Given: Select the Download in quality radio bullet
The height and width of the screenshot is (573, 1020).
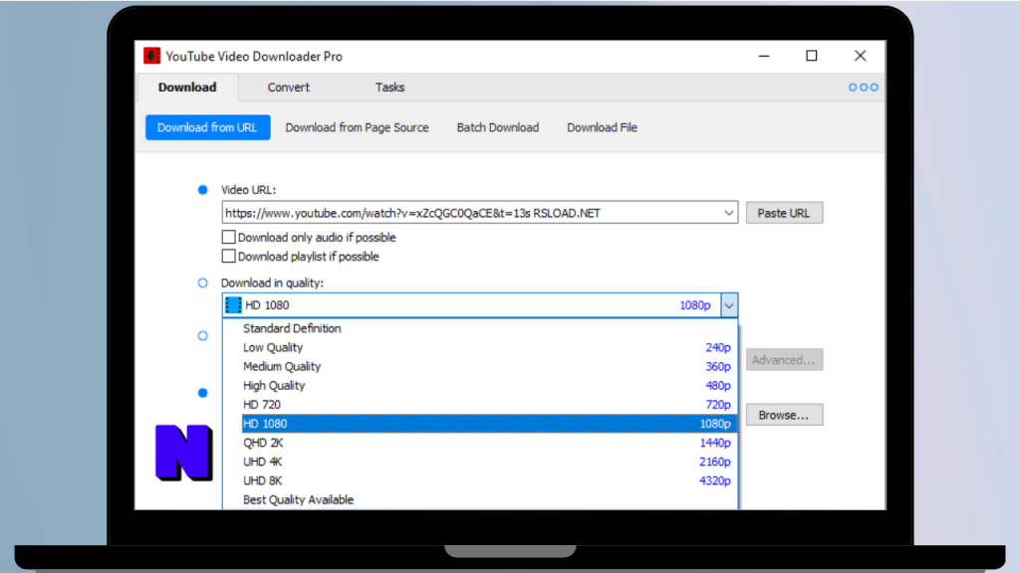Looking at the screenshot, I should [203, 283].
